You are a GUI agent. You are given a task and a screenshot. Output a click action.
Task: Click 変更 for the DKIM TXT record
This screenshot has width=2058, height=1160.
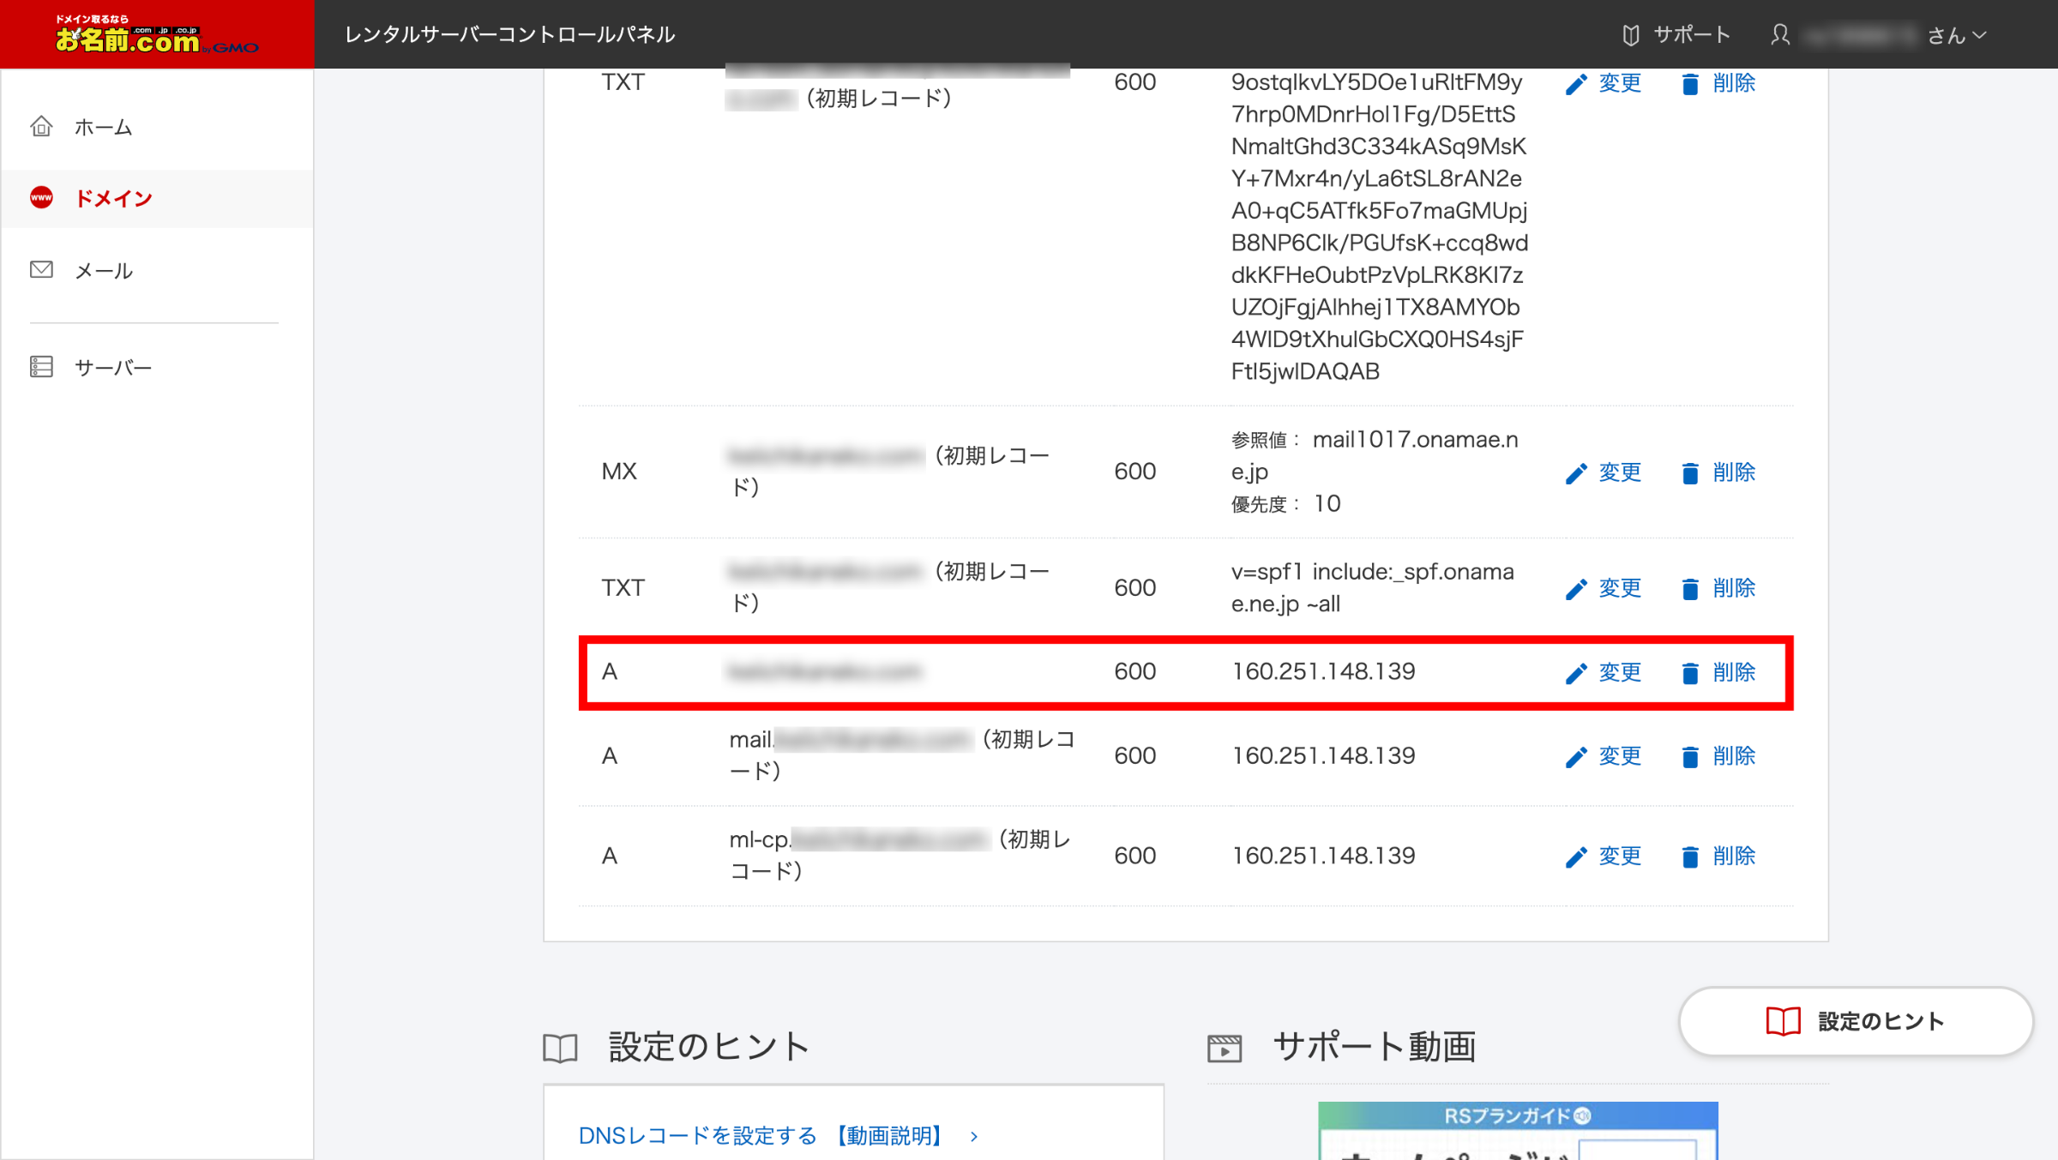1619,83
